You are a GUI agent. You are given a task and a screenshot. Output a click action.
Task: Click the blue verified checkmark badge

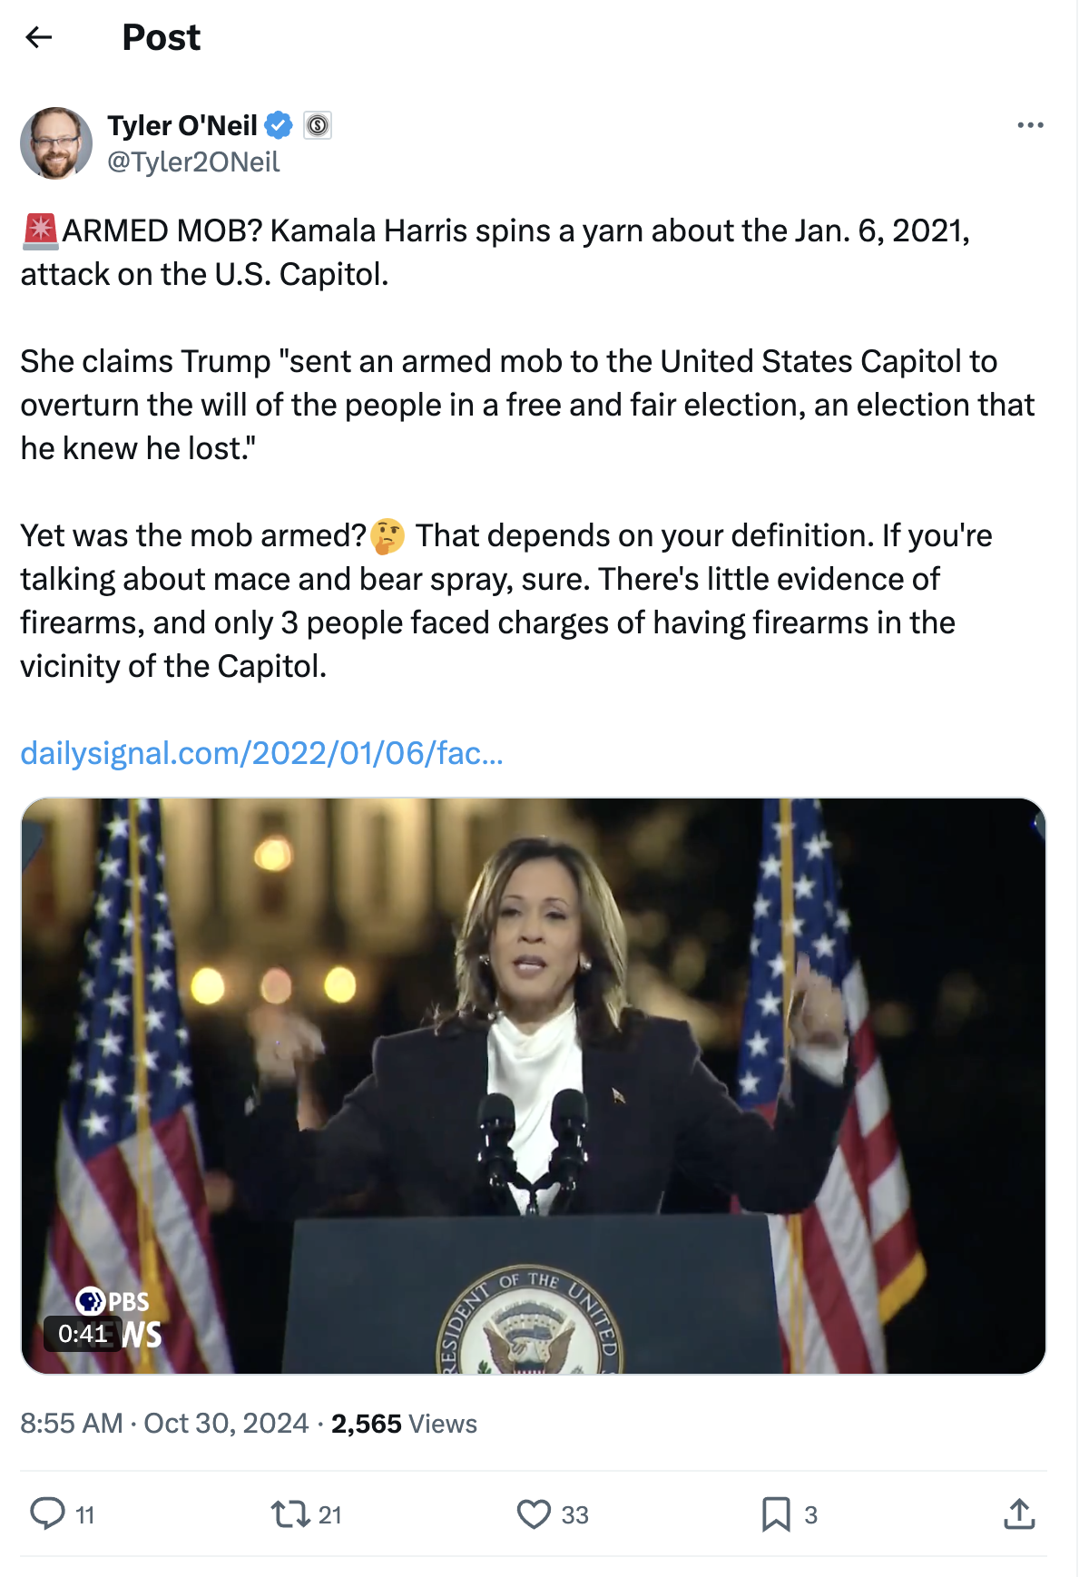279,125
